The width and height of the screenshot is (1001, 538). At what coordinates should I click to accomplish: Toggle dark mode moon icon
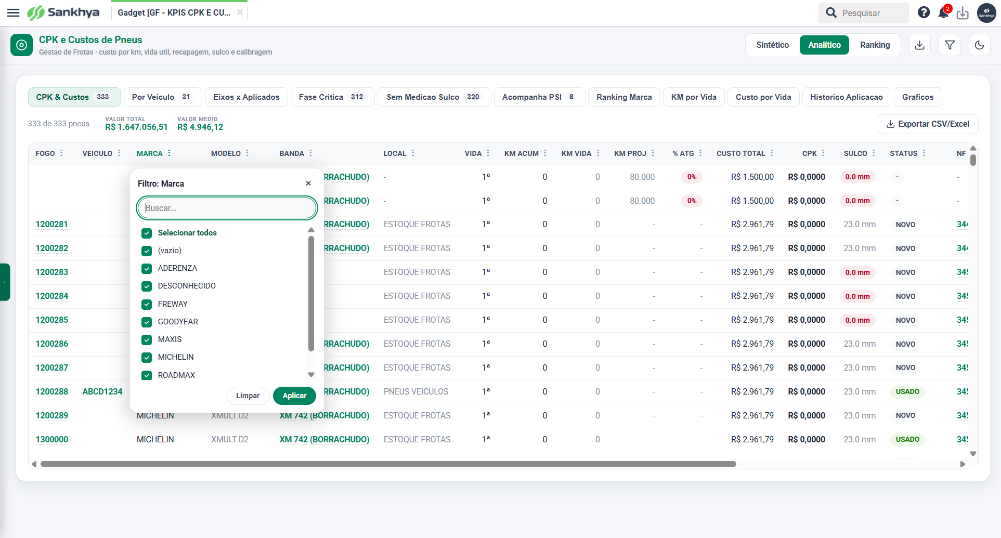(979, 45)
